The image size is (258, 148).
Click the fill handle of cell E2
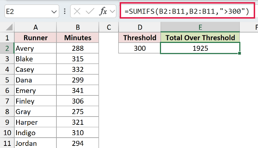239,53
